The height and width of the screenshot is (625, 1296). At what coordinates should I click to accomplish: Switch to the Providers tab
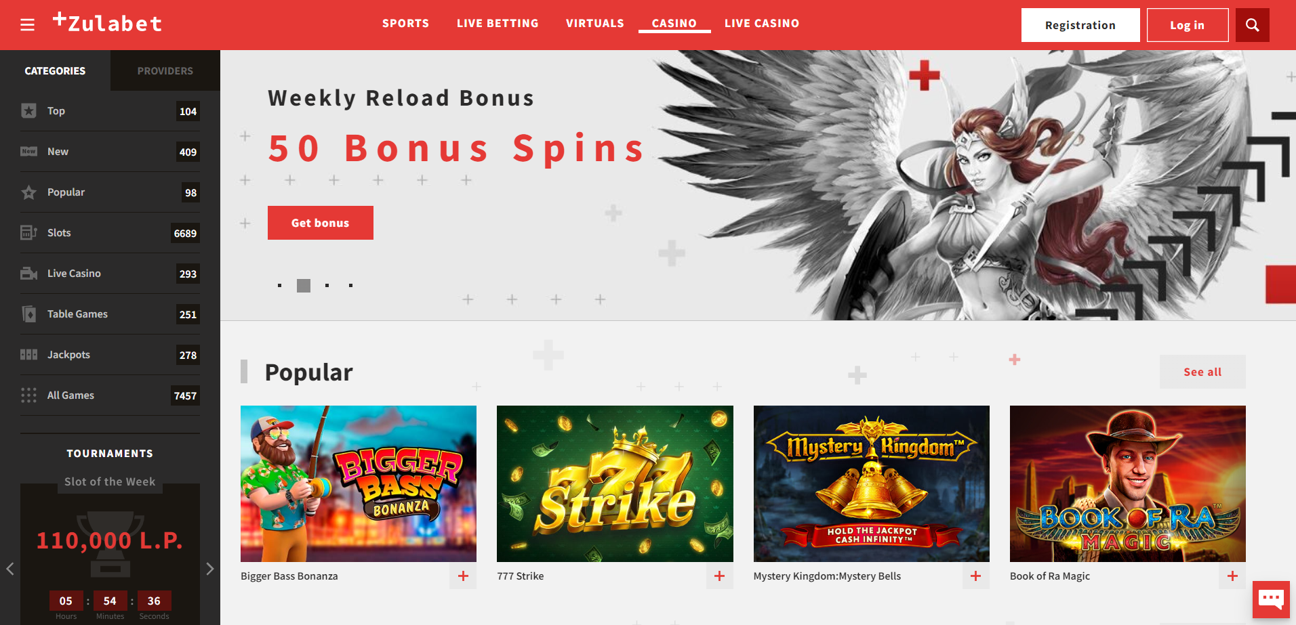(165, 70)
